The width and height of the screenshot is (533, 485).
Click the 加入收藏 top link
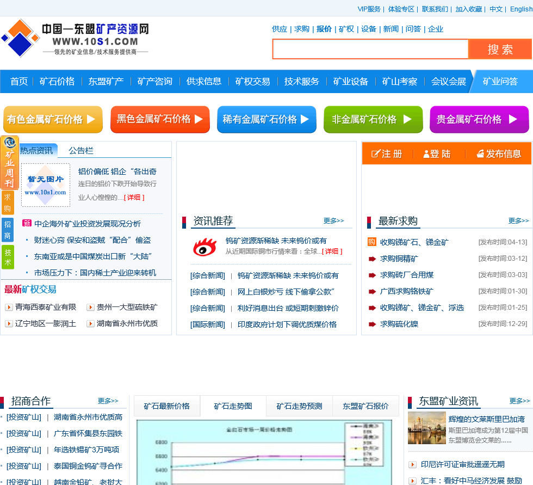469,9
